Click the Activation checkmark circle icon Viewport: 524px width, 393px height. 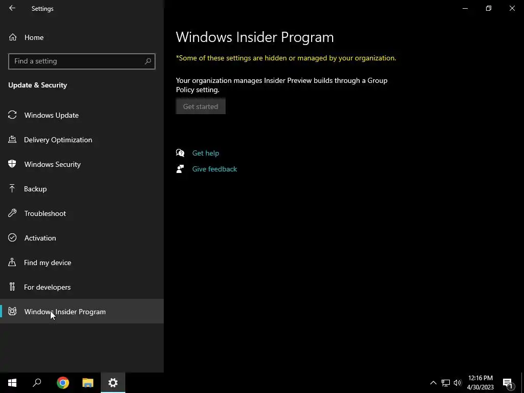[x=12, y=237]
